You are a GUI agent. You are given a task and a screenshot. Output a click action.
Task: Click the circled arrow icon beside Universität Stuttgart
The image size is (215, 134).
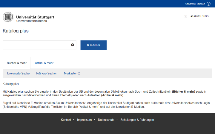click(x=208, y=4)
